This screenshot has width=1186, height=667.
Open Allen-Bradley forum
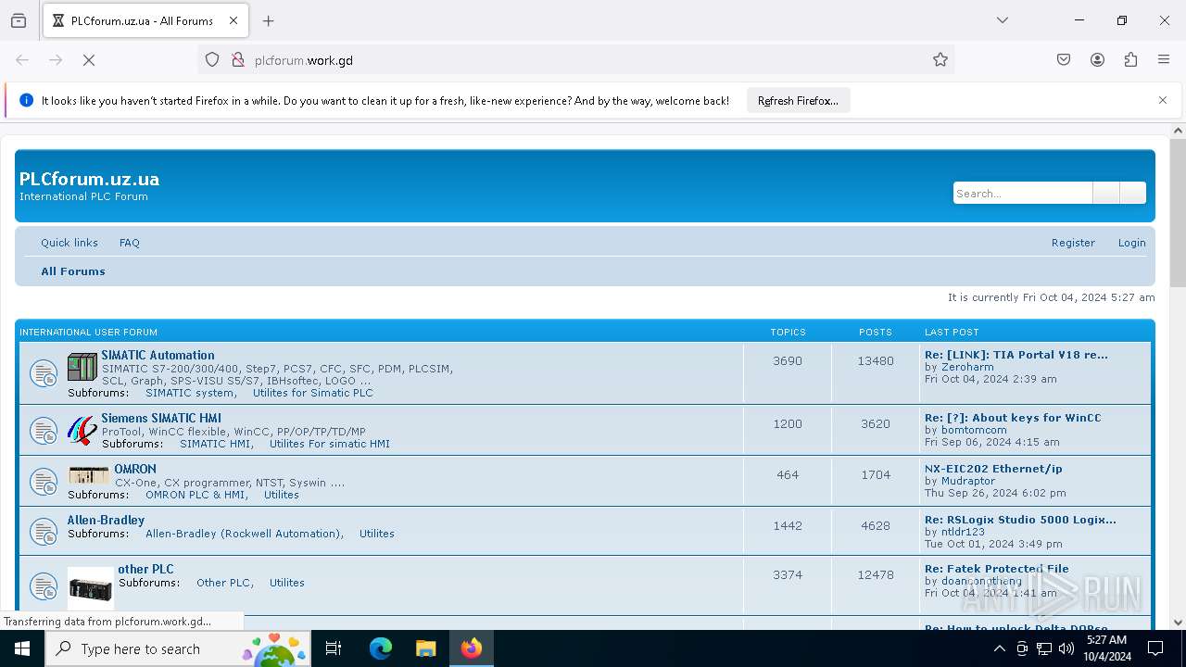point(107,520)
